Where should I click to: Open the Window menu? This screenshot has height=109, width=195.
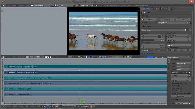(21, 5)
